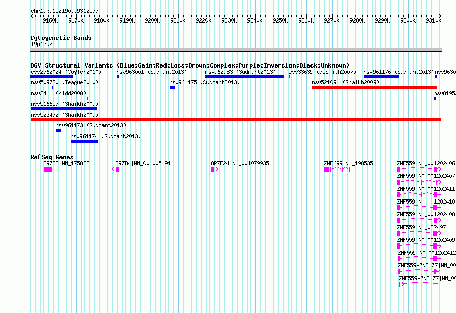Click the ZNF559|NM_001202409 transcript glyph

[x=419, y=246]
